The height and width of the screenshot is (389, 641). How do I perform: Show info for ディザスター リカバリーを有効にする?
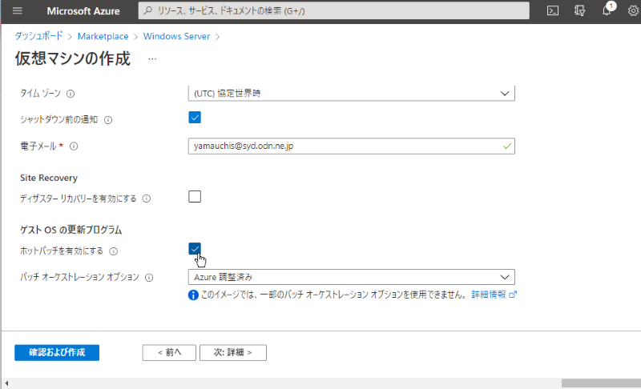coord(147,199)
